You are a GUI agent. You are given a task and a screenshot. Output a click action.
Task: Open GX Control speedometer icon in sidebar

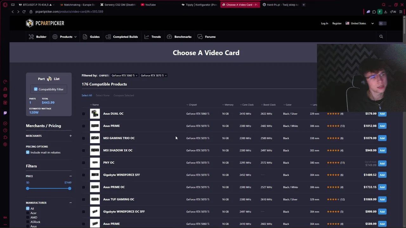[5, 82]
